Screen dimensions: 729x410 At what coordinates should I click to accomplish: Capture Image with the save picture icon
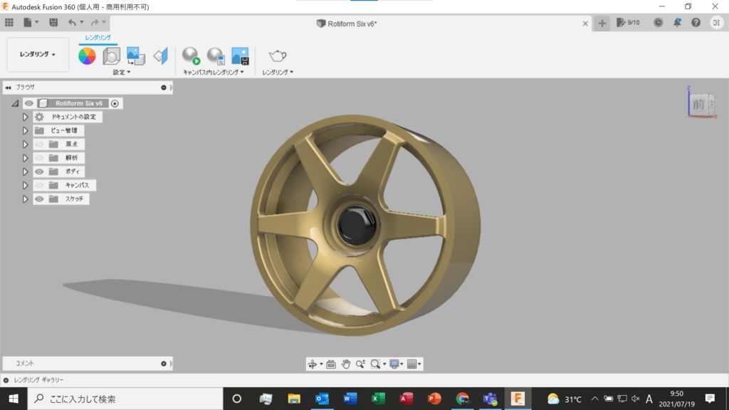coord(241,56)
